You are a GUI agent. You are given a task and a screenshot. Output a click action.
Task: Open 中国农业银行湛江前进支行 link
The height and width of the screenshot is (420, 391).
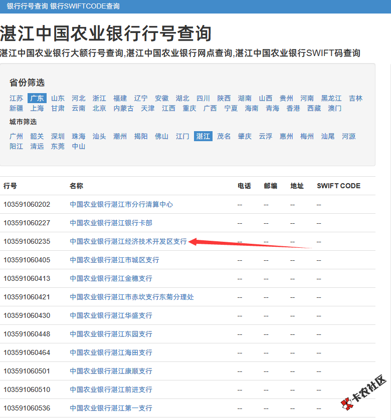pos(111,389)
